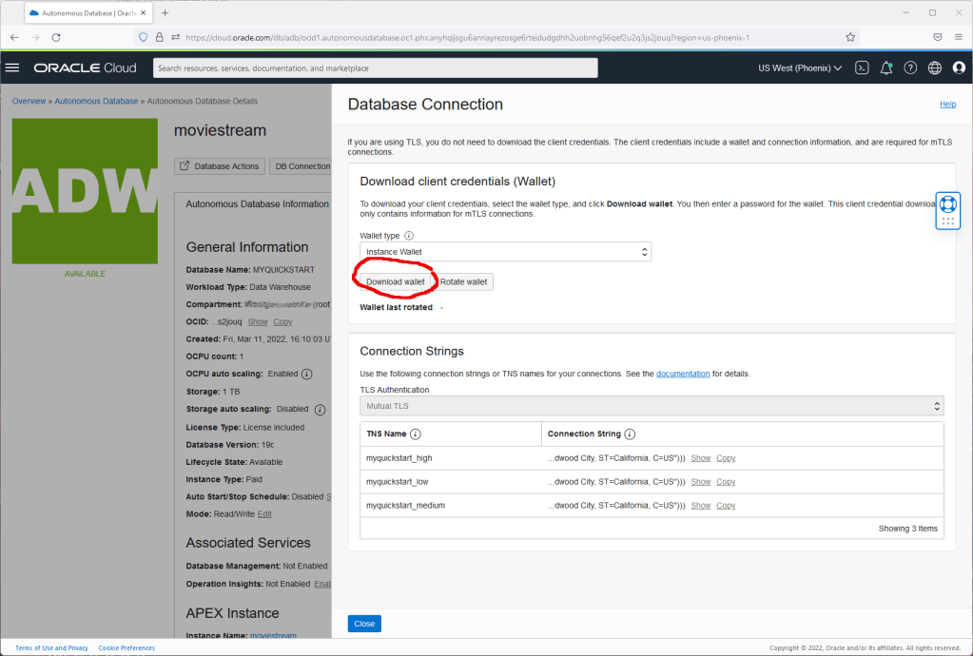The width and height of the screenshot is (973, 656).
Task: Click the Wallet type info icon
Action: (409, 236)
